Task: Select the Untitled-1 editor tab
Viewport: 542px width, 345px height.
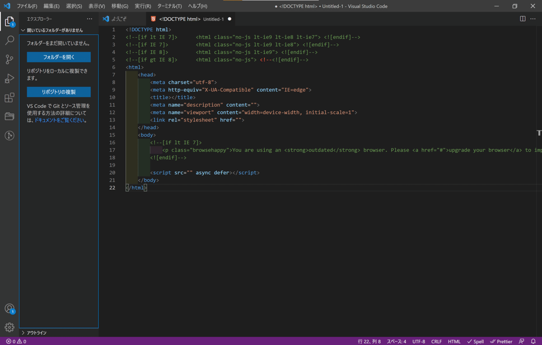Action: pyautogui.click(x=192, y=19)
